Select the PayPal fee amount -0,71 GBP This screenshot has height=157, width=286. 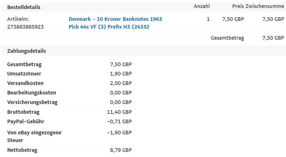119,121
